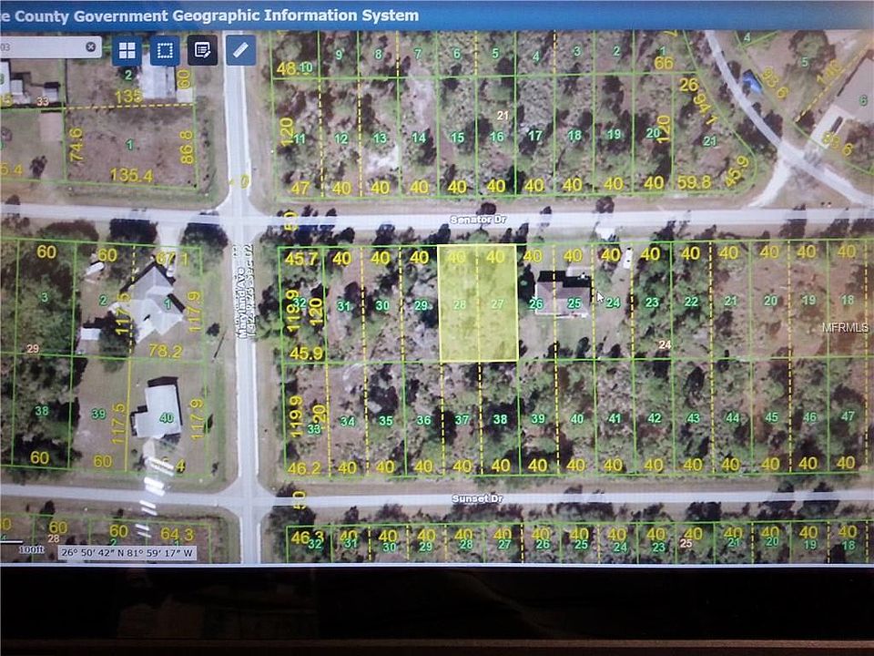874x656 pixels.
Task: Select the dimension label 86.8
Action: pos(187,148)
